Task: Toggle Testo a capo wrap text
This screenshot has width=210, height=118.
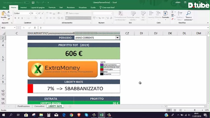Action: (72, 13)
